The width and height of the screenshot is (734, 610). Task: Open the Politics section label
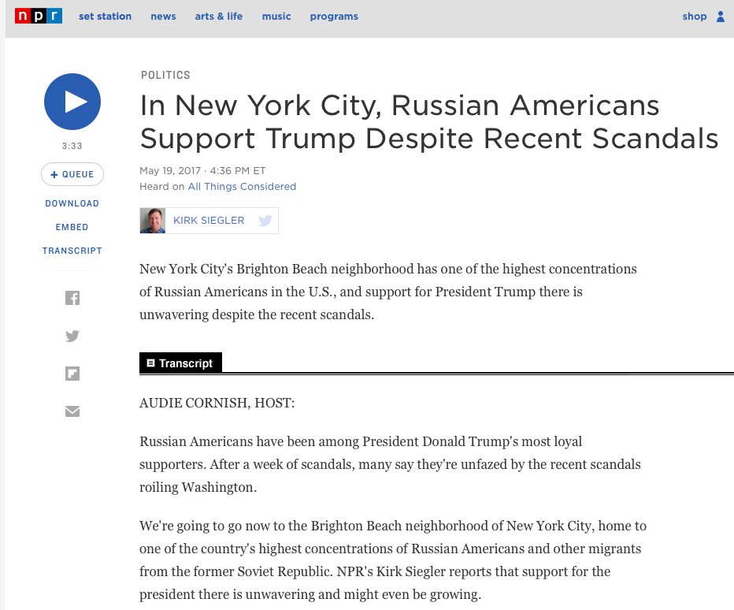165,75
